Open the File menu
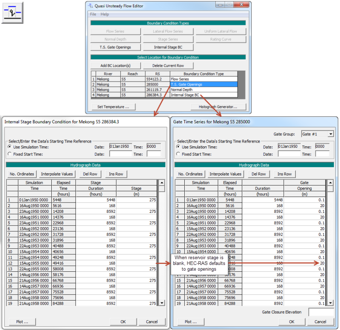 coord(93,14)
